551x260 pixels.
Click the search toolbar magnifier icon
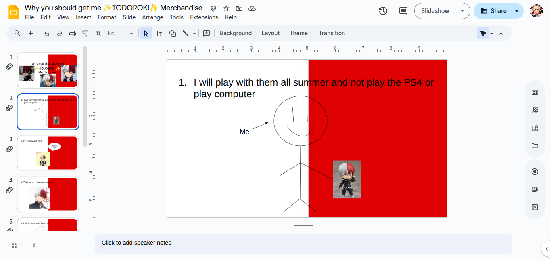17,33
